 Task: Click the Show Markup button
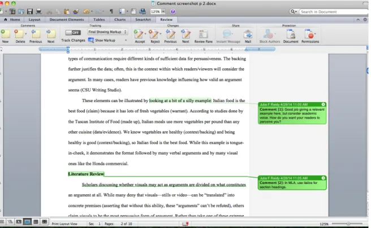pos(102,41)
